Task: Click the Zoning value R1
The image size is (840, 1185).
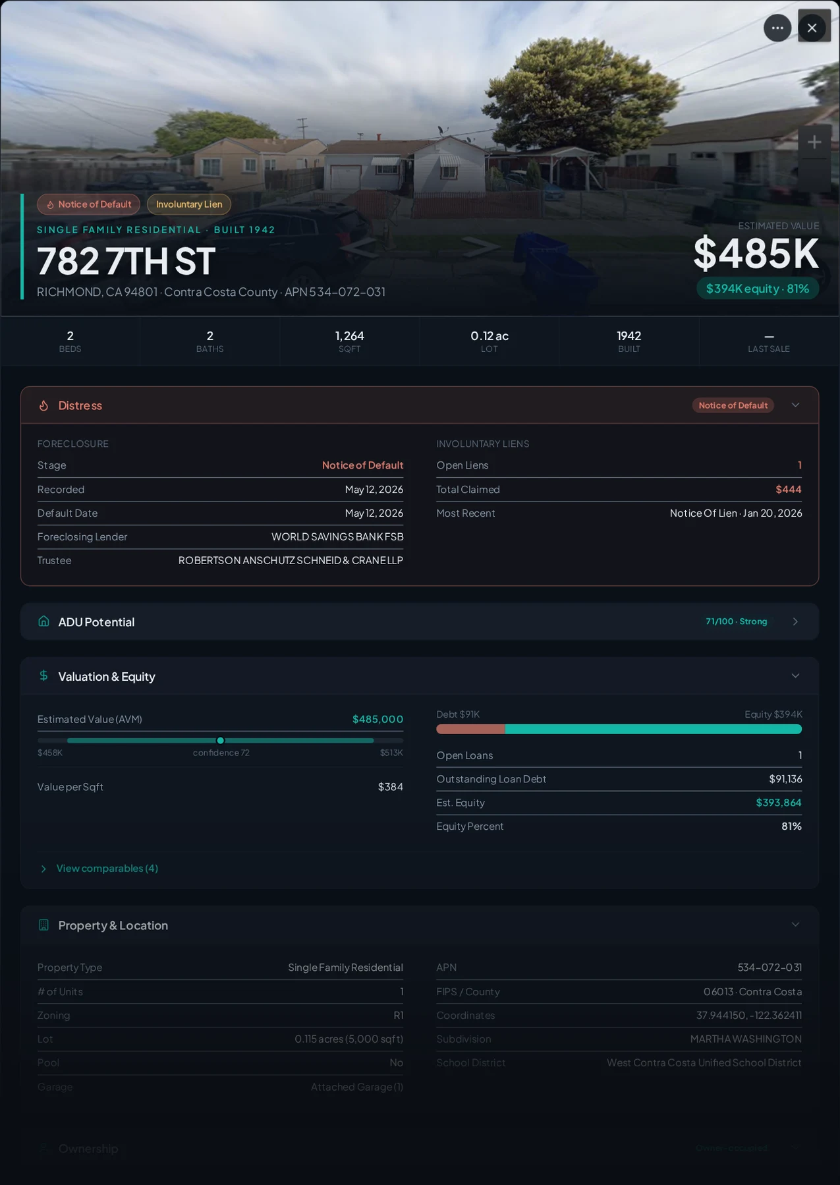Action: tap(398, 1016)
